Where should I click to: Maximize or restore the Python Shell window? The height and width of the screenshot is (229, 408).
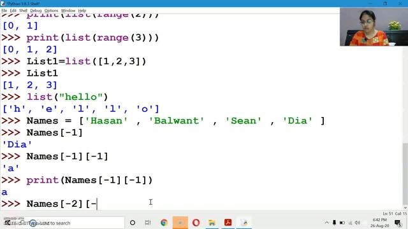pyautogui.click(x=385, y=3)
